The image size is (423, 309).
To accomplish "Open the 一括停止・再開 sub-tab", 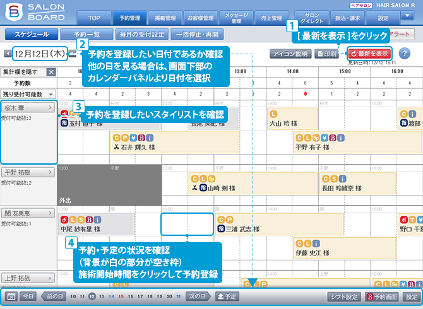I will 197,35.
